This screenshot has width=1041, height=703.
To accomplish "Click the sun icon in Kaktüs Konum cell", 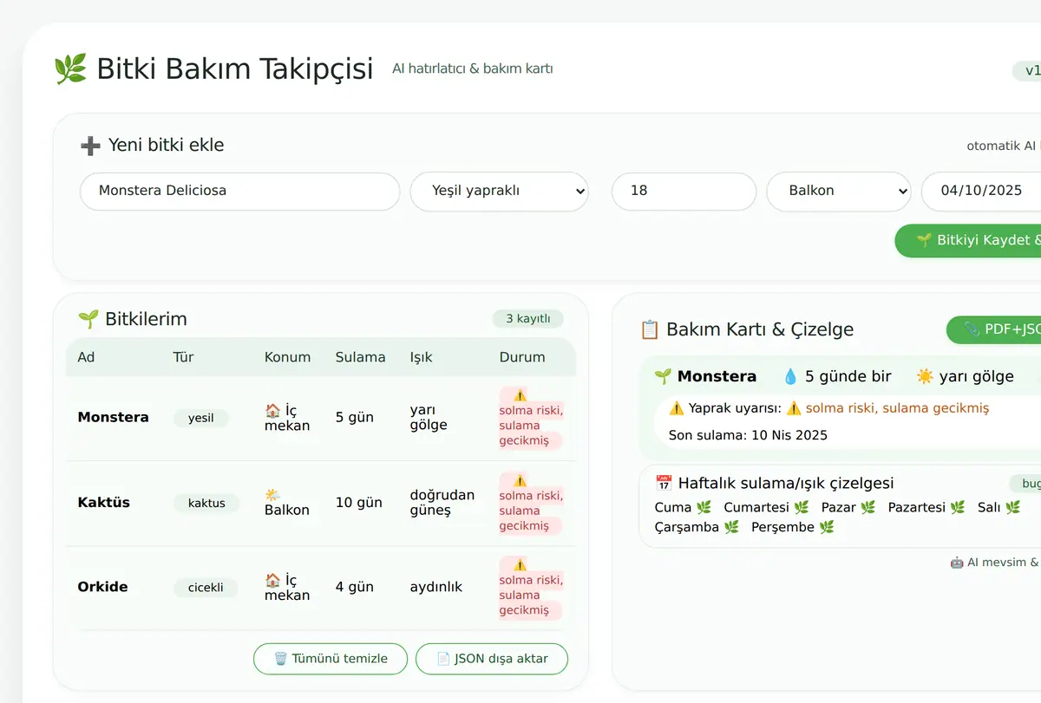I will (x=272, y=495).
